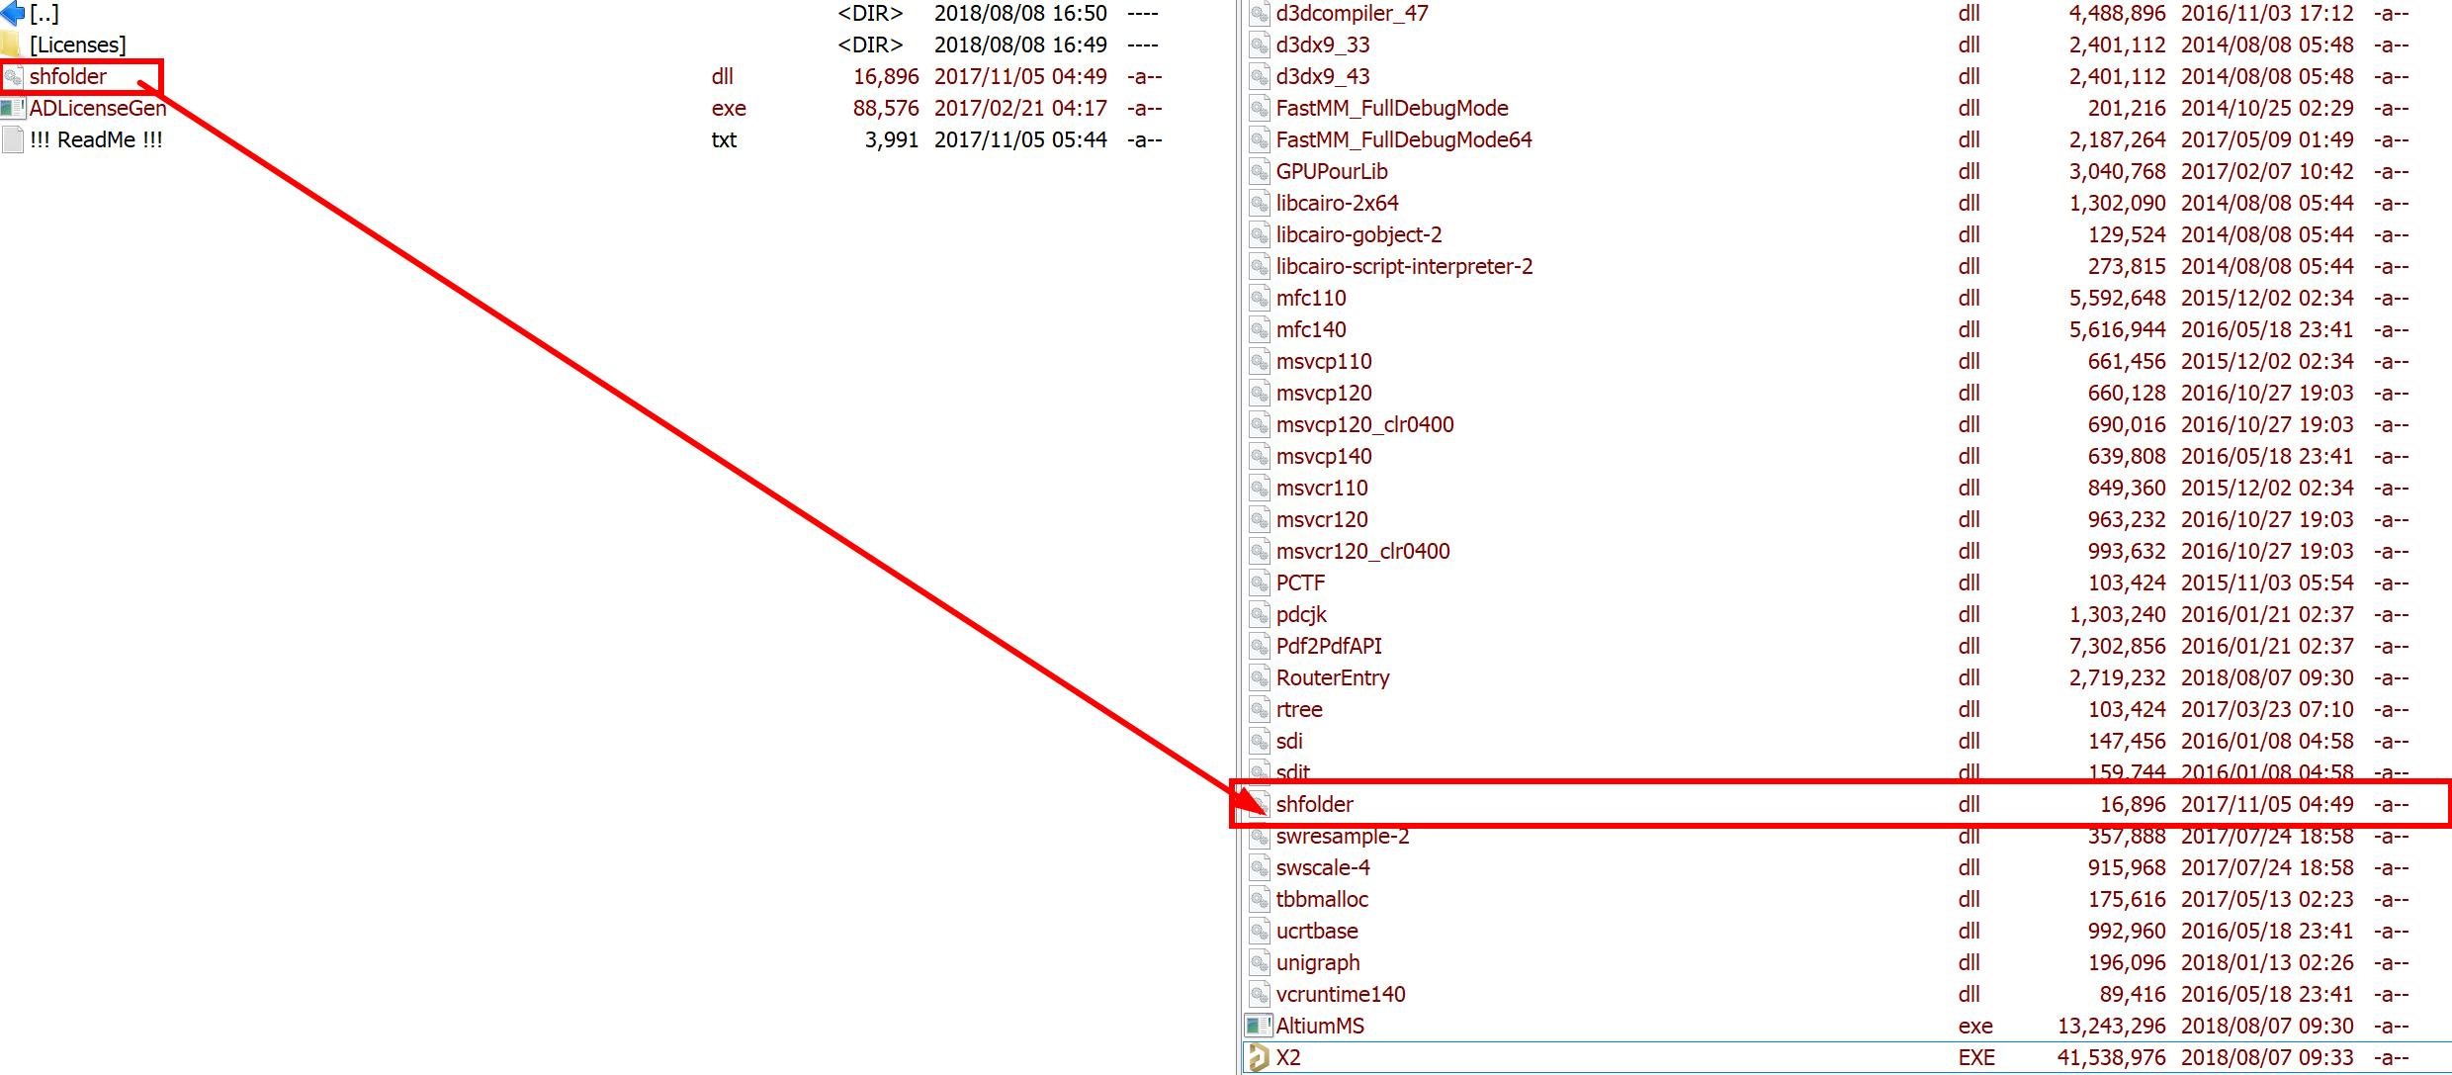Select shfolder in the right panel
Screen dimensions: 2452x1075
[x=1314, y=805]
